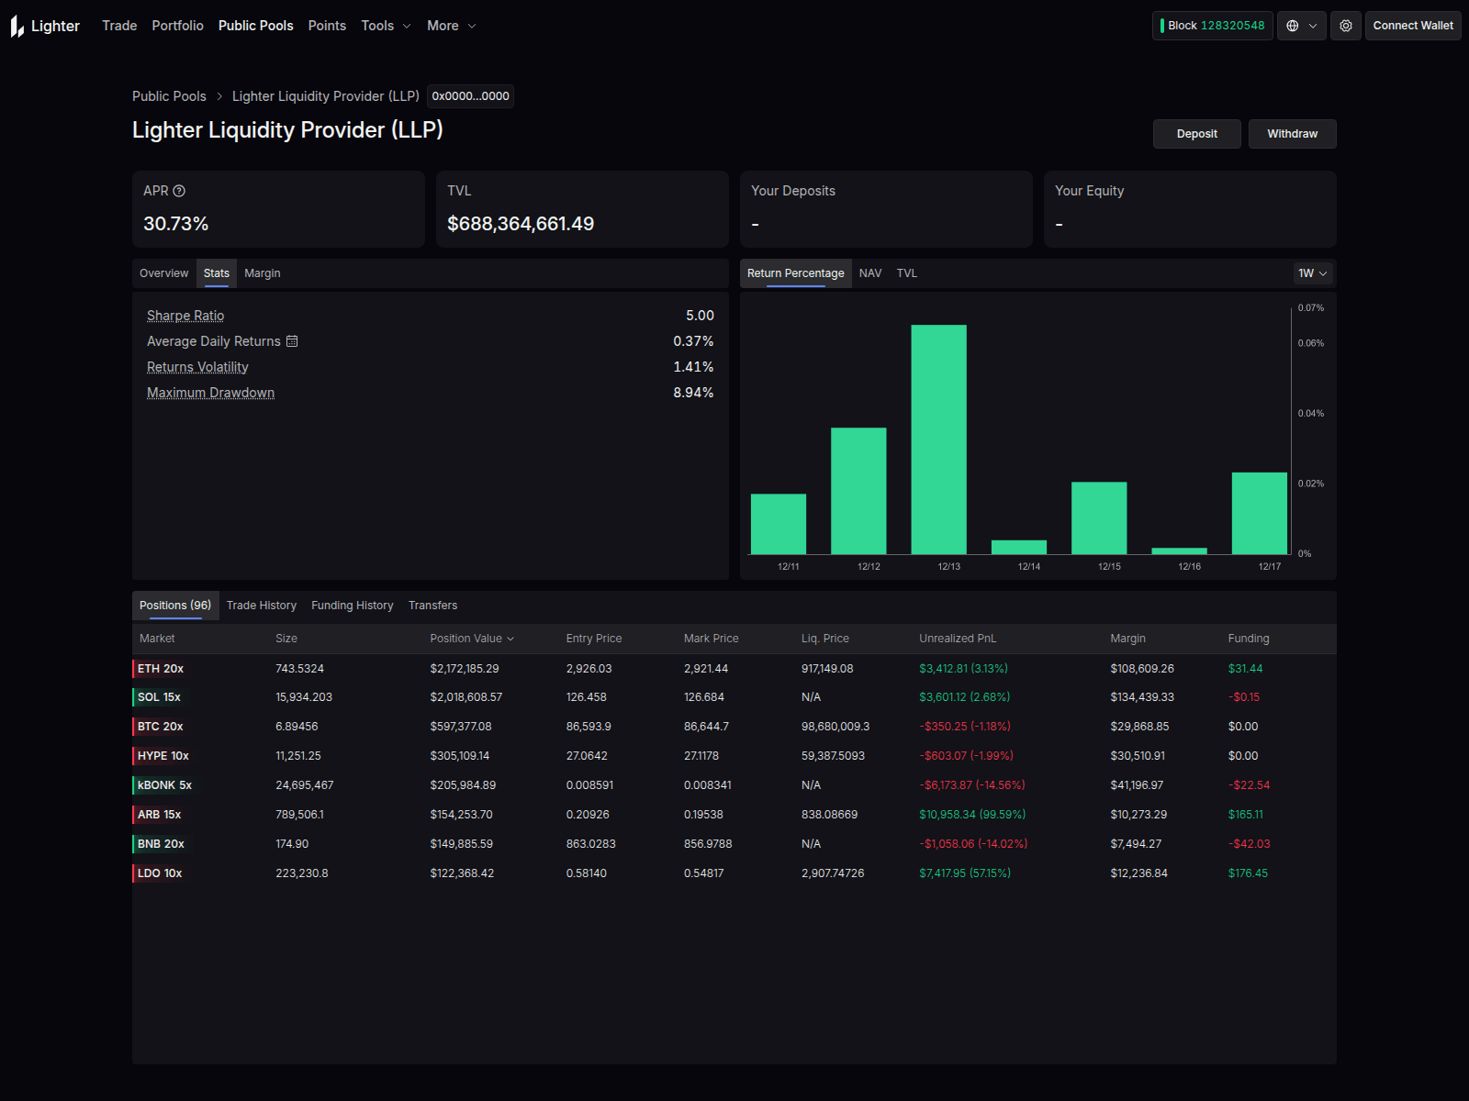Open the globe language selector

[1302, 26]
